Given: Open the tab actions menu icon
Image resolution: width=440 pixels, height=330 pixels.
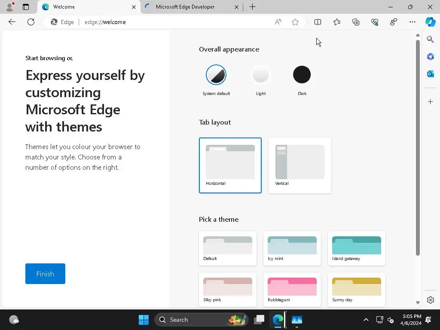Looking at the screenshot, I should coord(26,7).
